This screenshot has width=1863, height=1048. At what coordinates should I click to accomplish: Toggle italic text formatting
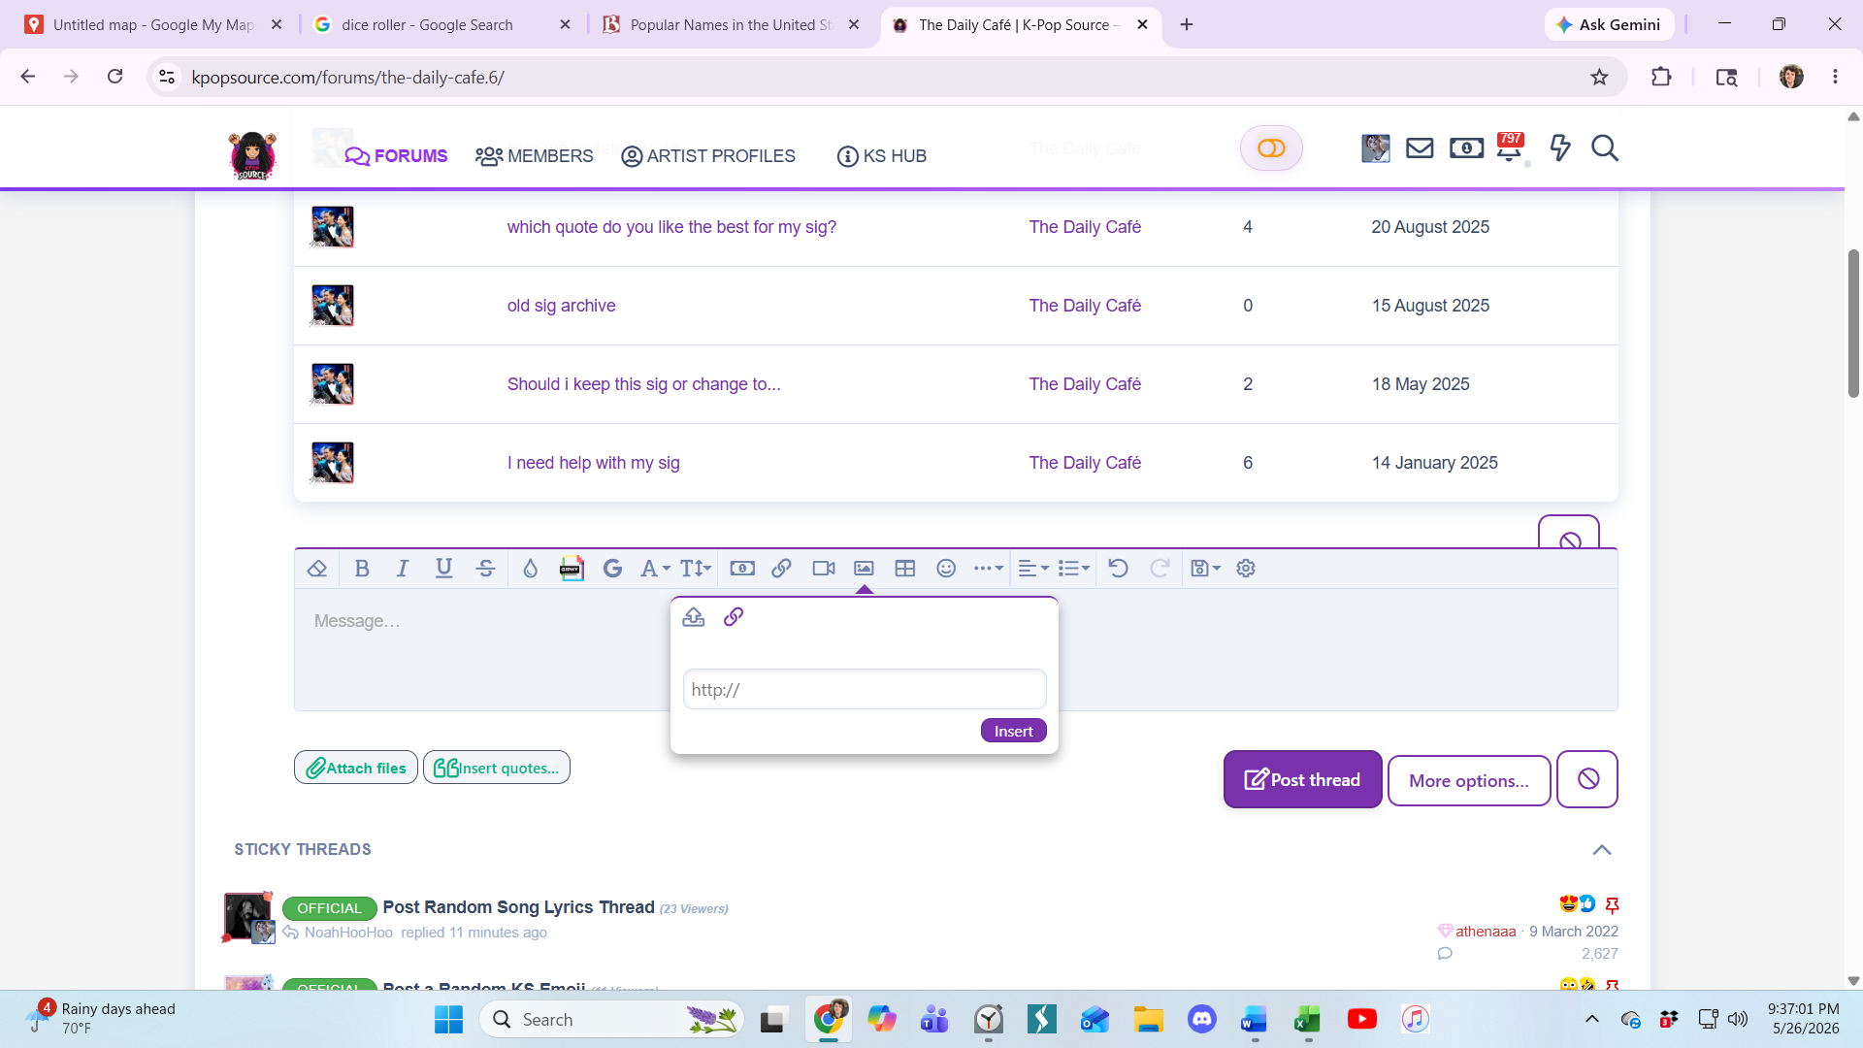click(403, 569)
